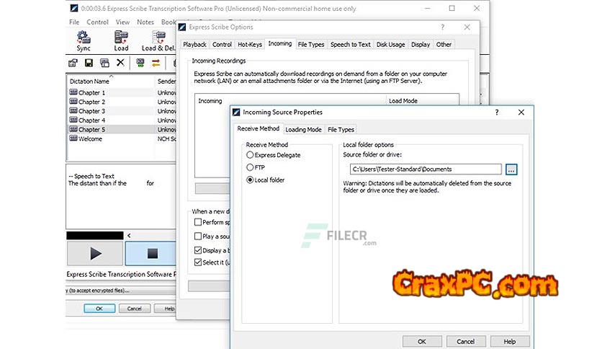
Task: Click the Dictation Name column sort header
Action: [111, 81]
